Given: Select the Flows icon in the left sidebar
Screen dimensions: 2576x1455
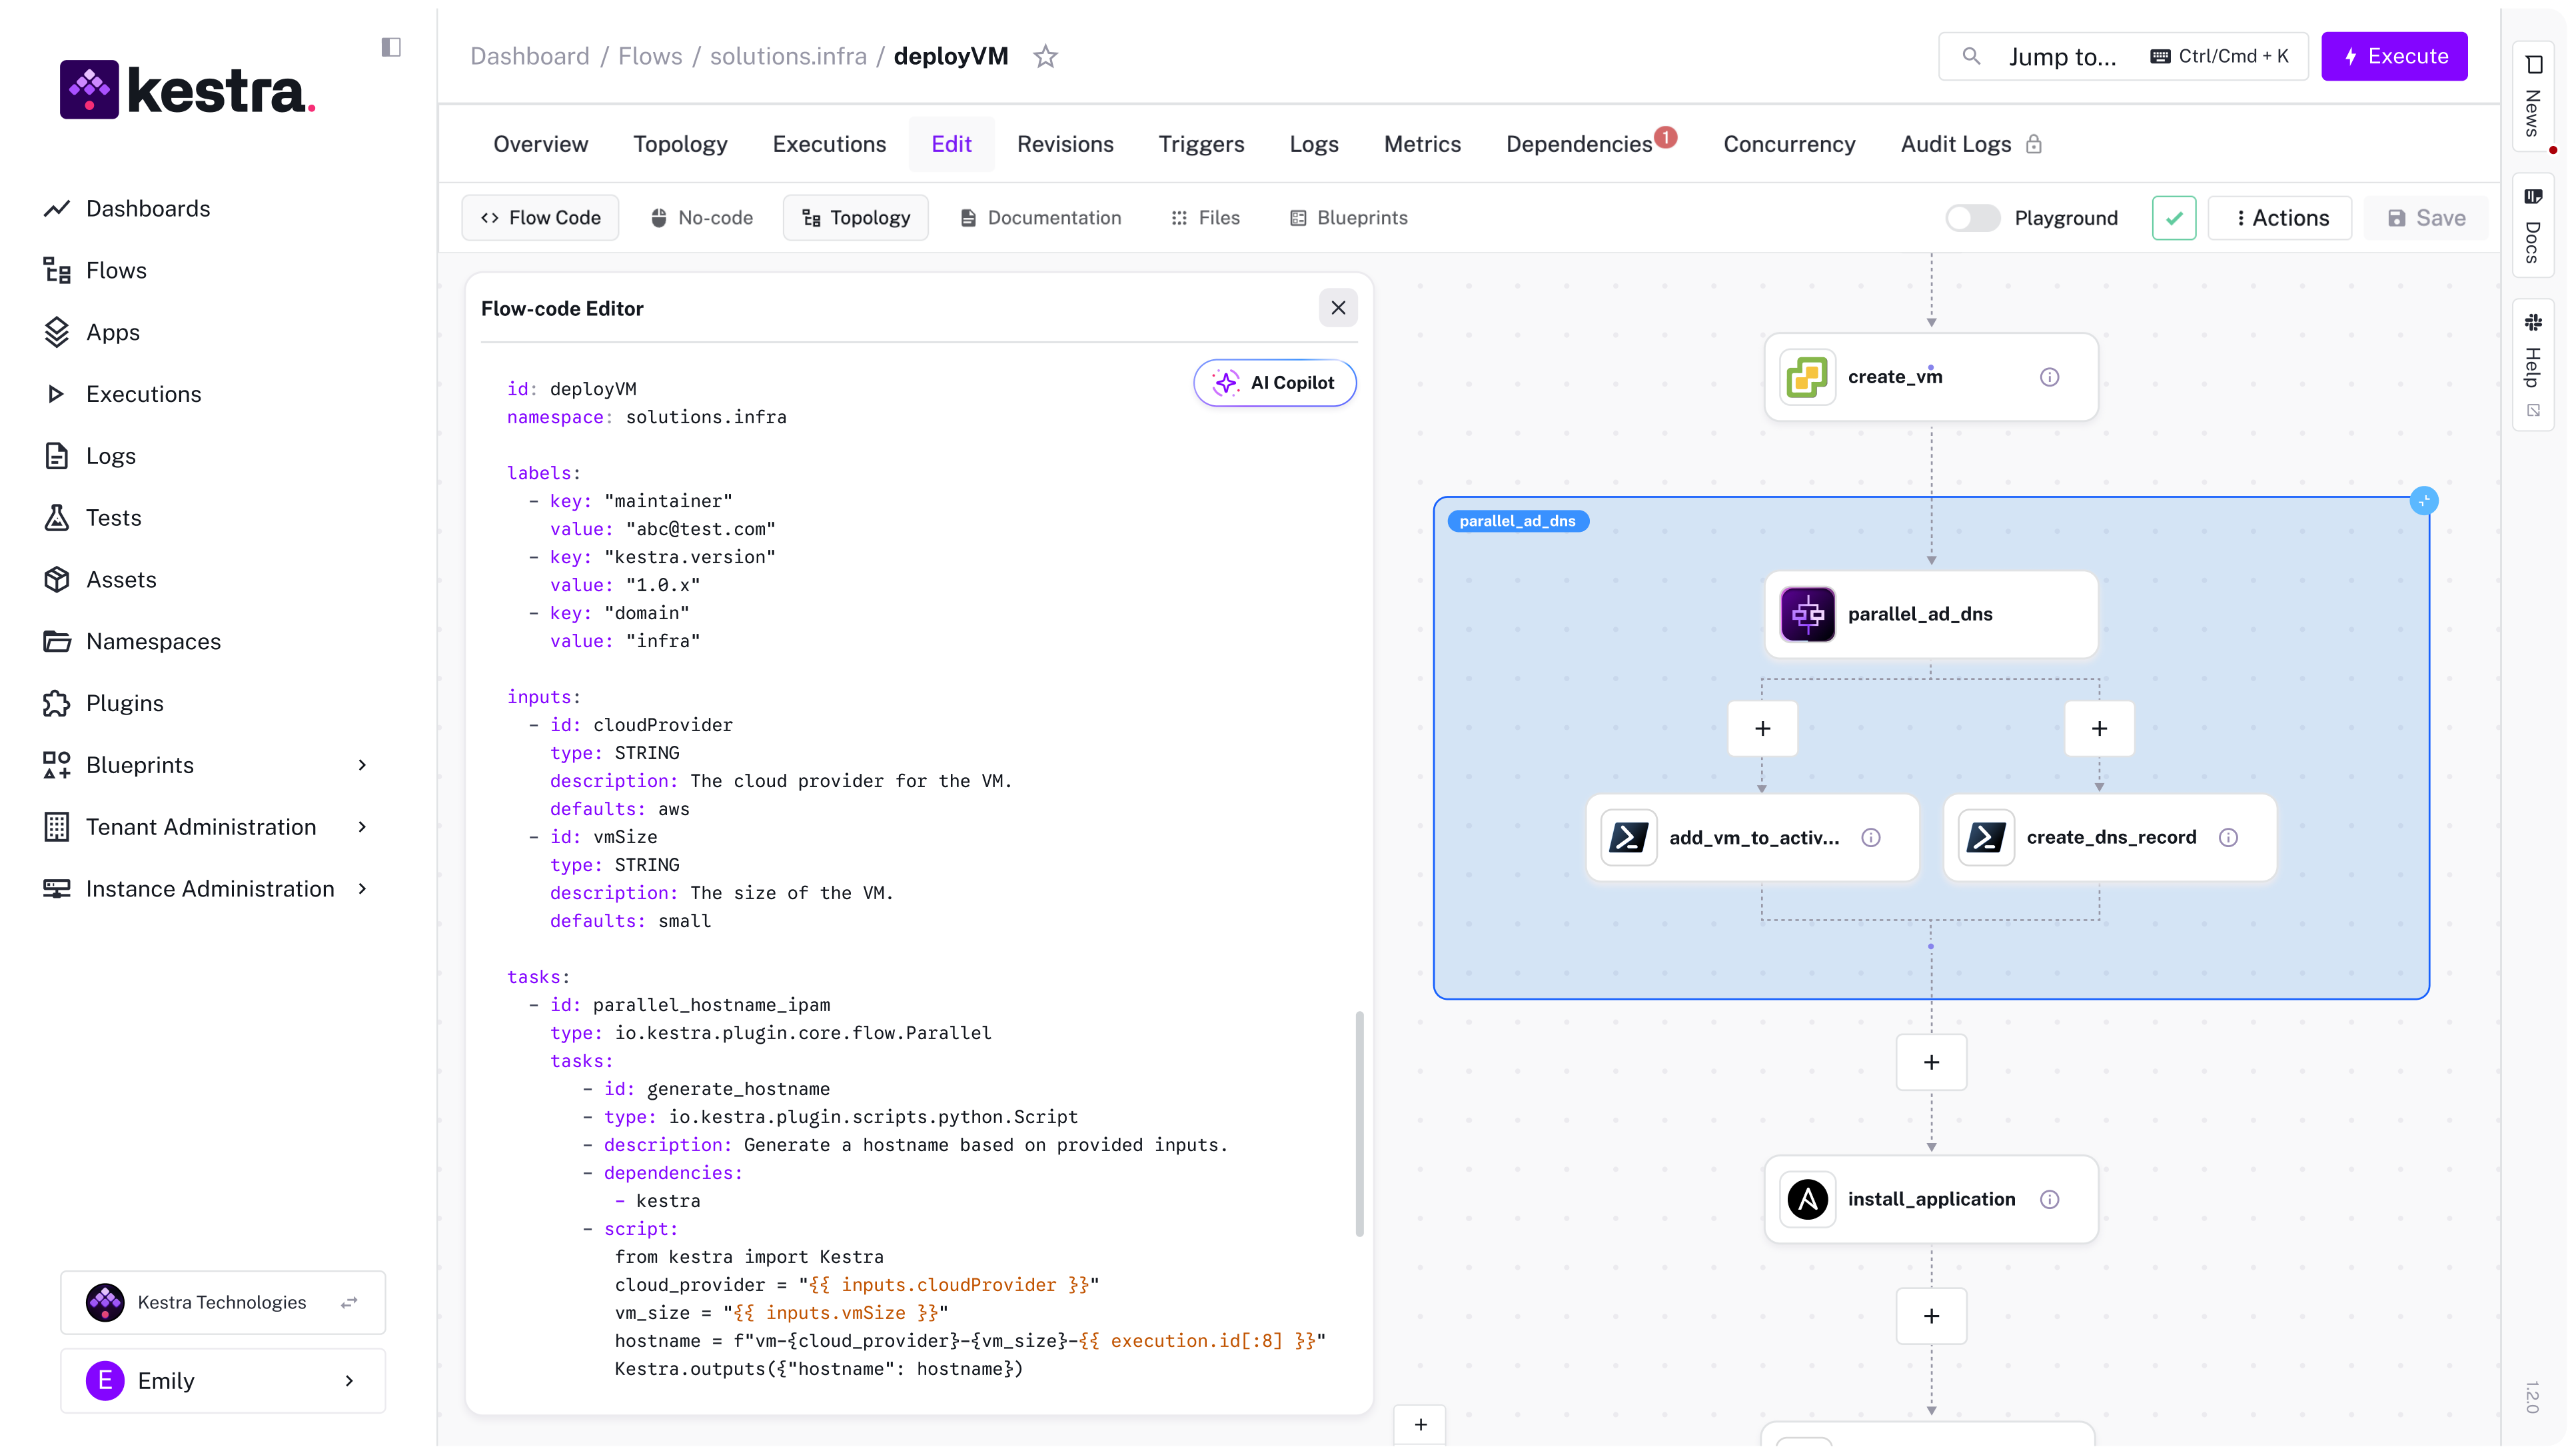Looking at the screenshot, I should (56, 270).
